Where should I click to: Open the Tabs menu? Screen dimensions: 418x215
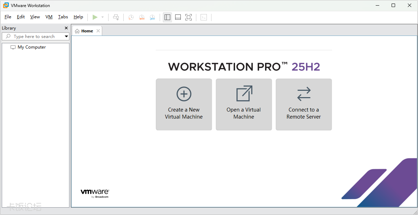[63, 17]
